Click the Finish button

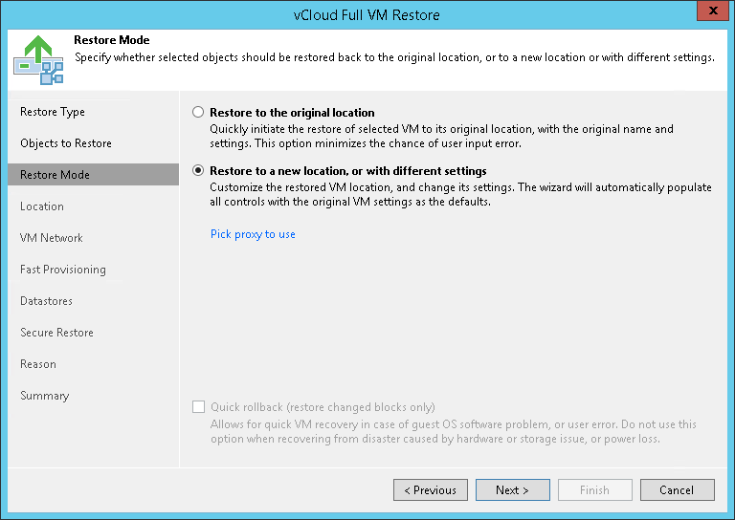[594, 490]
